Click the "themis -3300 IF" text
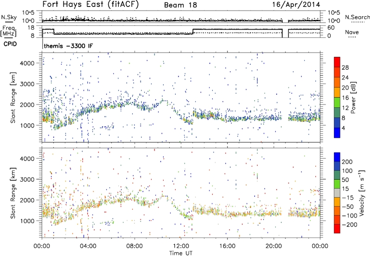The image size is (370, 256). point(68,46)
